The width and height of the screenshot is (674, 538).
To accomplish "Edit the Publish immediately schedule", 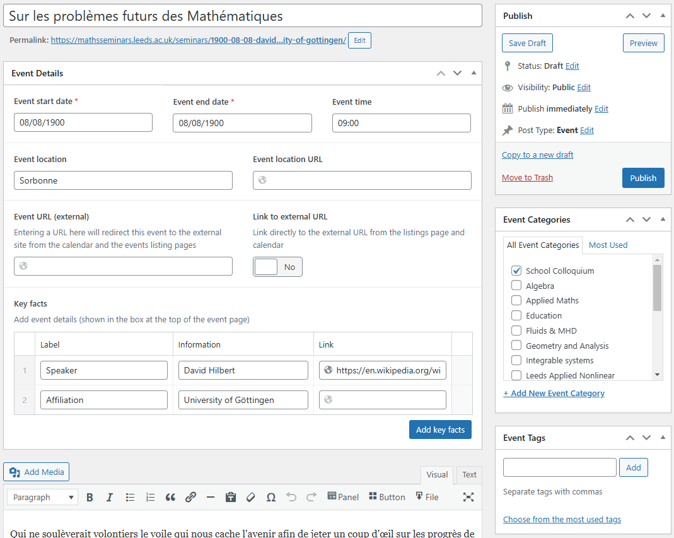I will pyautogui.click(x=601, y=109).
